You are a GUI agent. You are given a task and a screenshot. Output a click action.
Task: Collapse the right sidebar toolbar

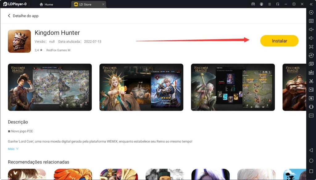pos(311,4)
